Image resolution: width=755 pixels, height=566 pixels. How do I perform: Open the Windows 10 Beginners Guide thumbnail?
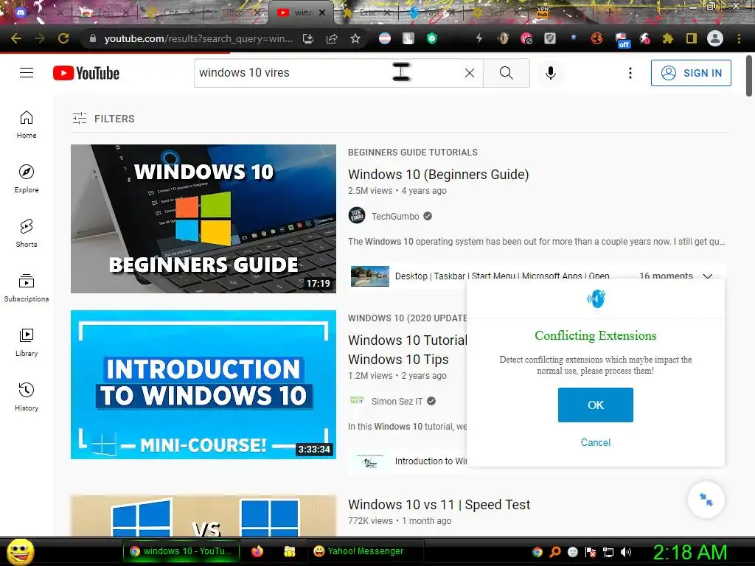coord(203,218)
